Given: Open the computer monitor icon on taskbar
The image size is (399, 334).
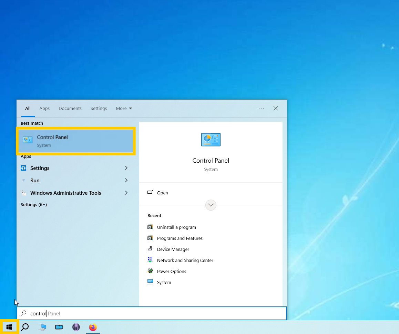Looking at the screenshot, I should pos(42,327).
